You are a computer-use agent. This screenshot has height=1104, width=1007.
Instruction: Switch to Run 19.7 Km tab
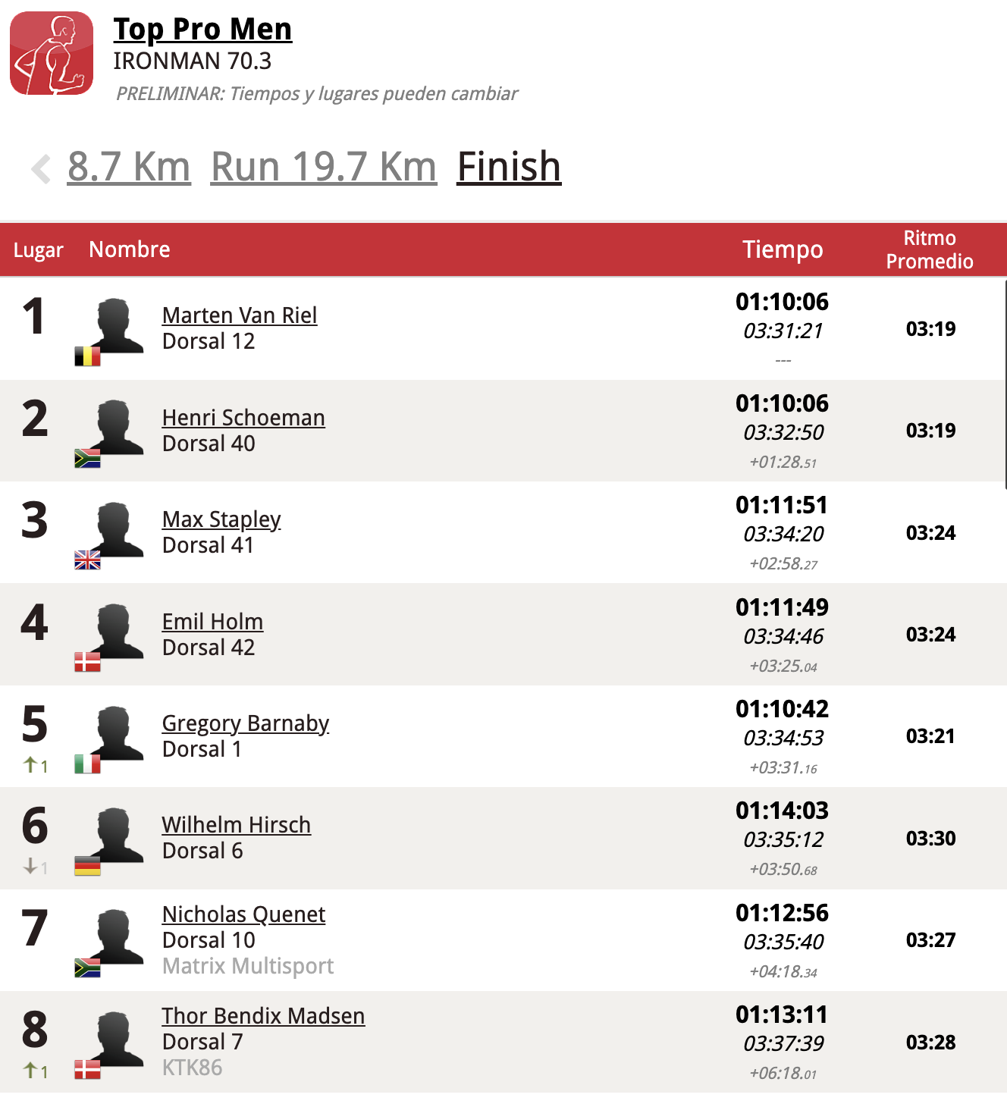[x=324, y=167]
